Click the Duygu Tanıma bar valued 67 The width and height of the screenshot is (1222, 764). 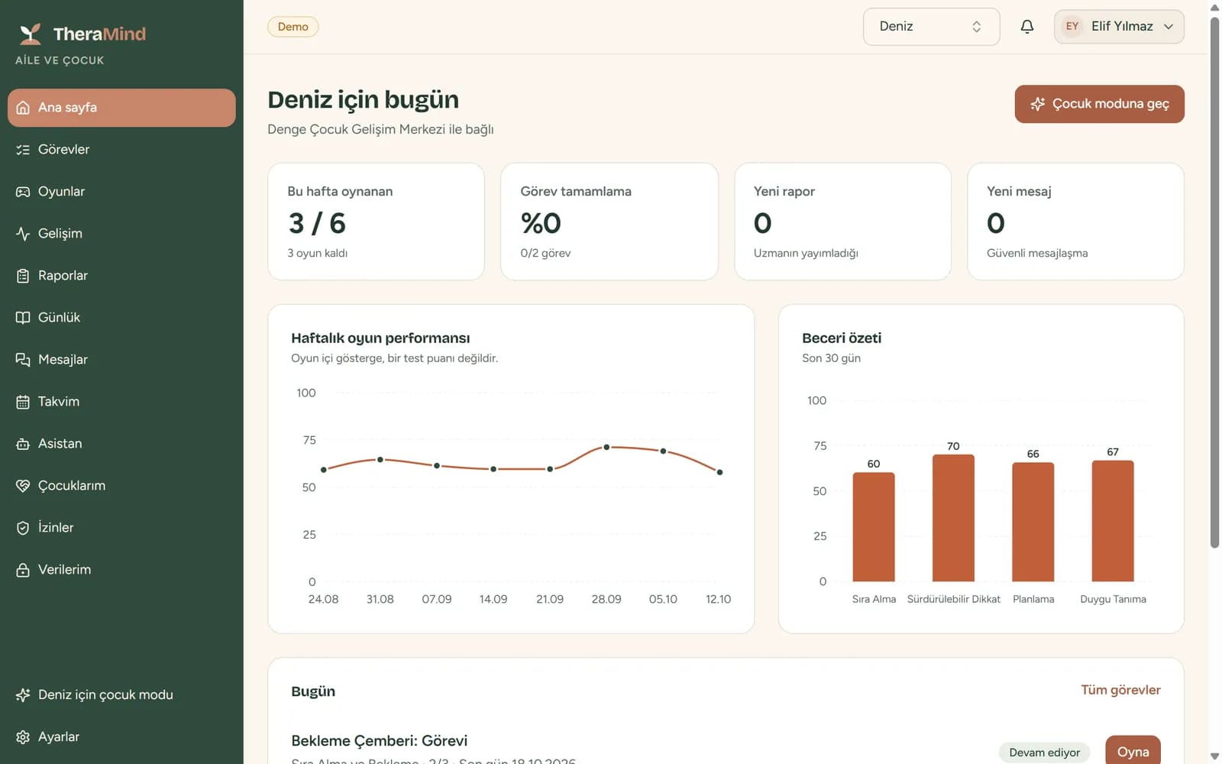point(1113,521)
